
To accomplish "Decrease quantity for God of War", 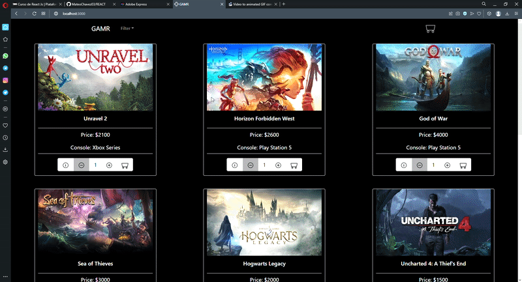I will click(420, 165).
